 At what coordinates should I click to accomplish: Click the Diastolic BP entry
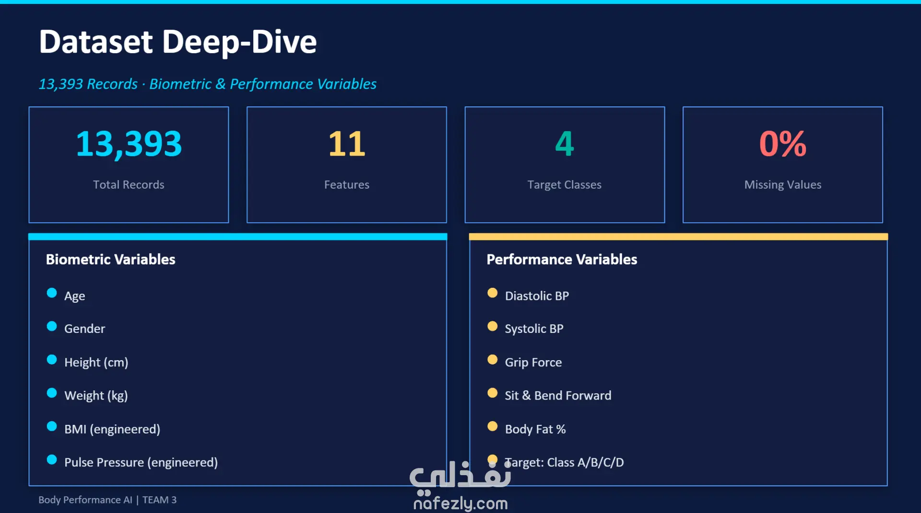[x=537, y=296]
